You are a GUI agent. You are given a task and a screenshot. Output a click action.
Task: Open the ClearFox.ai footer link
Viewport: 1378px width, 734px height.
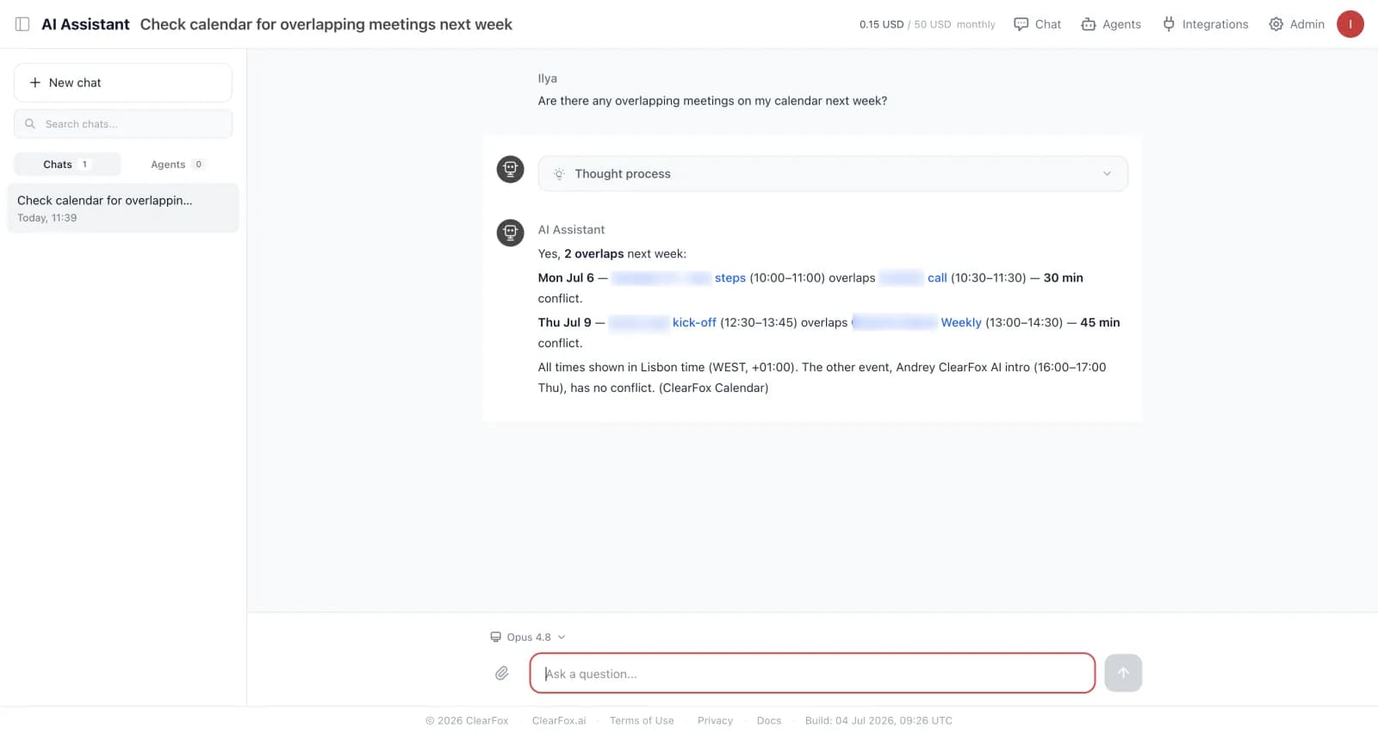(x=559, y=721)
